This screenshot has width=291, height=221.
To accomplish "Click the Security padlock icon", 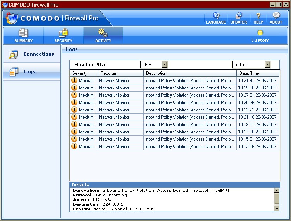I will (x=63, y=33).
